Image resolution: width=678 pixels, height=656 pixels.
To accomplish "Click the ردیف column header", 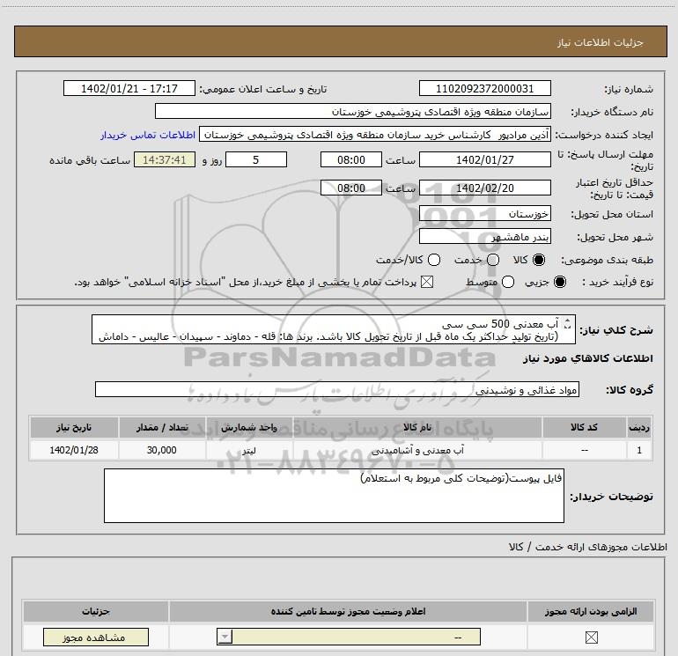I will 639,427.
